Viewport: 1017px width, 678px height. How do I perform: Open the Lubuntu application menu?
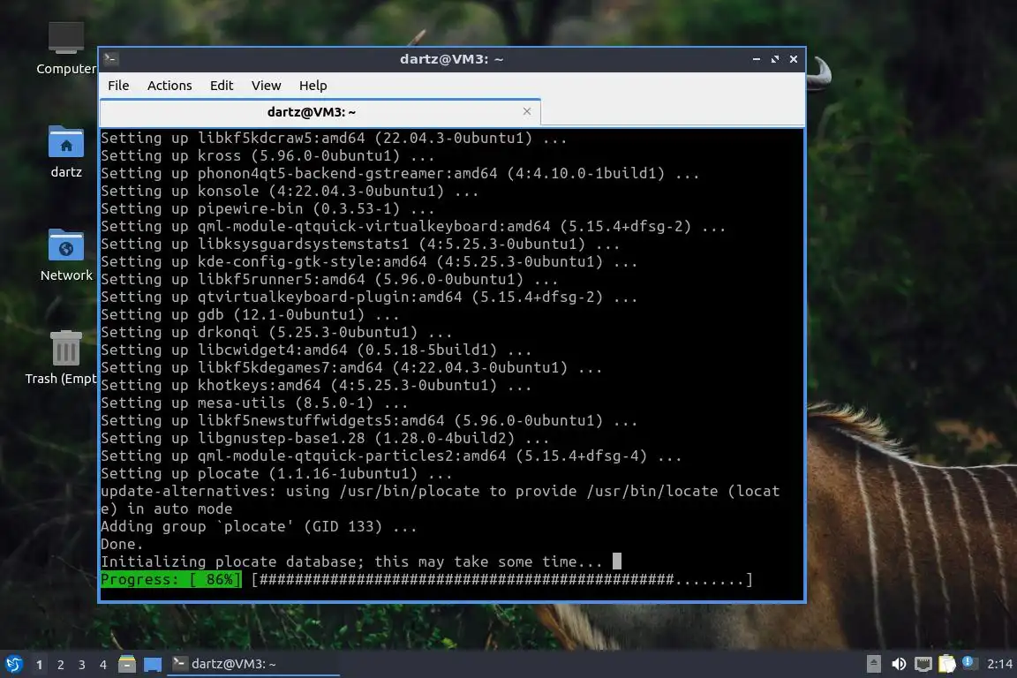click(13, 664)
